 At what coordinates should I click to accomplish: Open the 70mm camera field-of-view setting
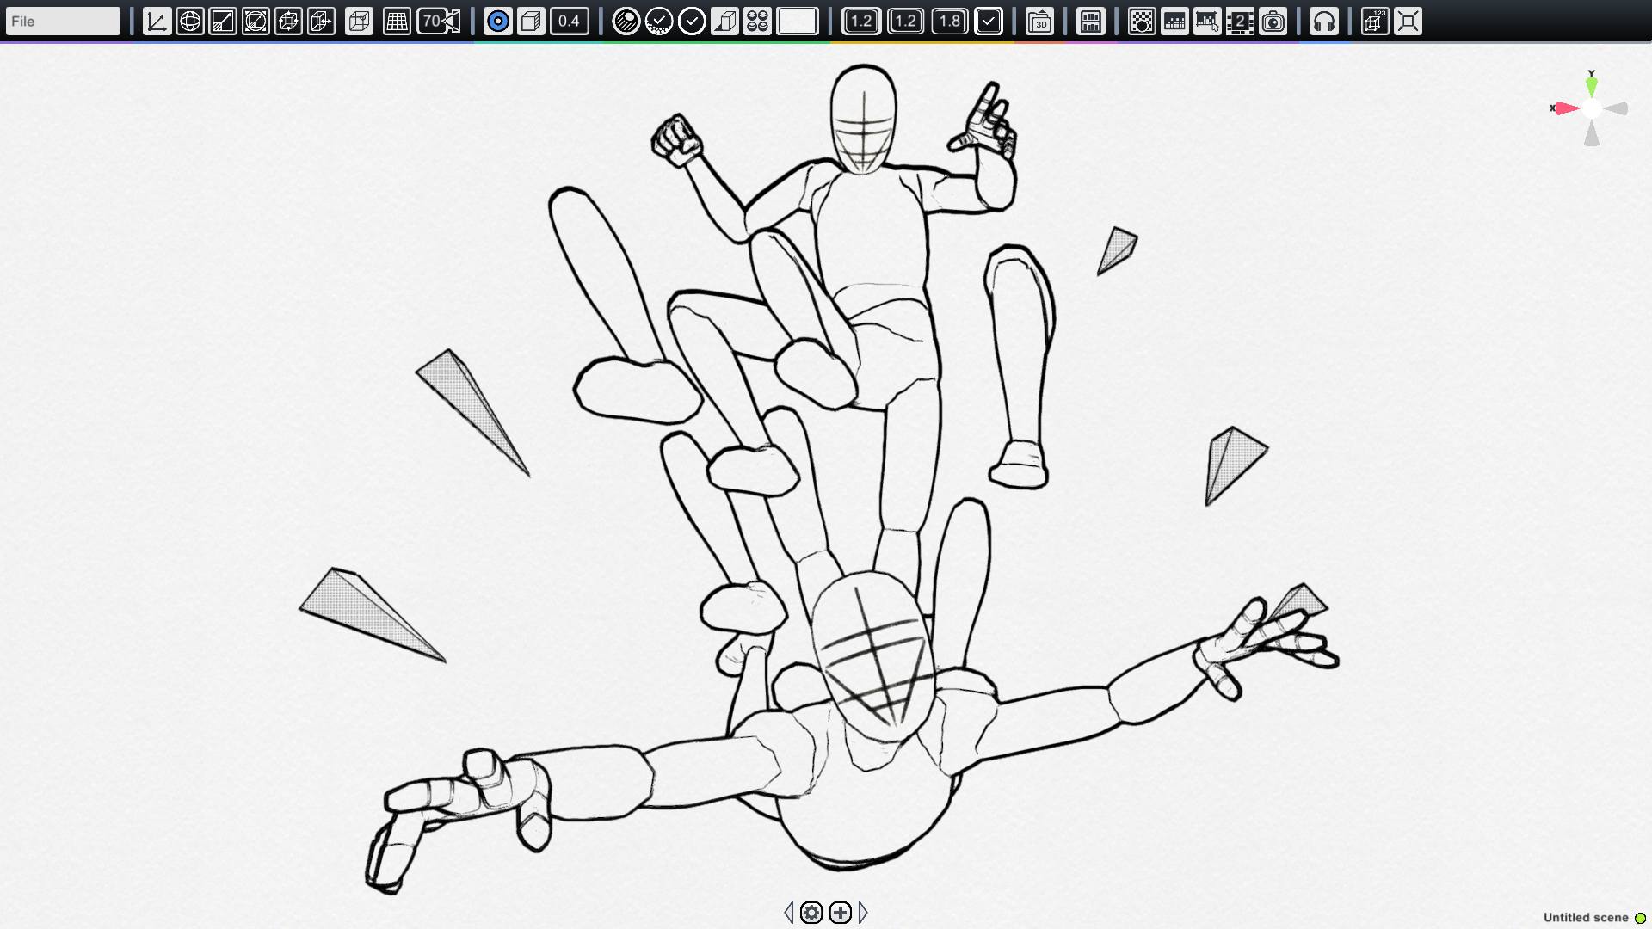pyautogui.click(x=433, y=22)
